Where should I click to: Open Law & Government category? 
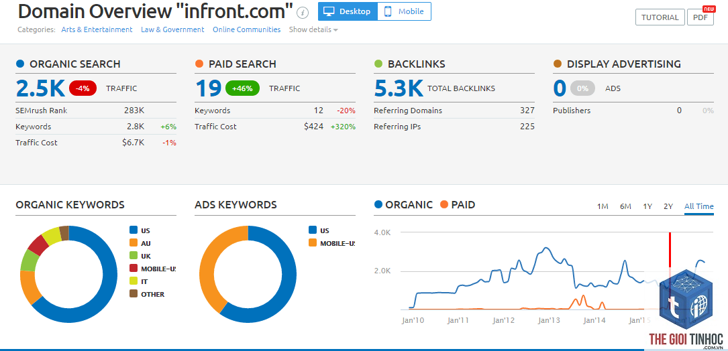pyautogui.click(x=172, y=29)
